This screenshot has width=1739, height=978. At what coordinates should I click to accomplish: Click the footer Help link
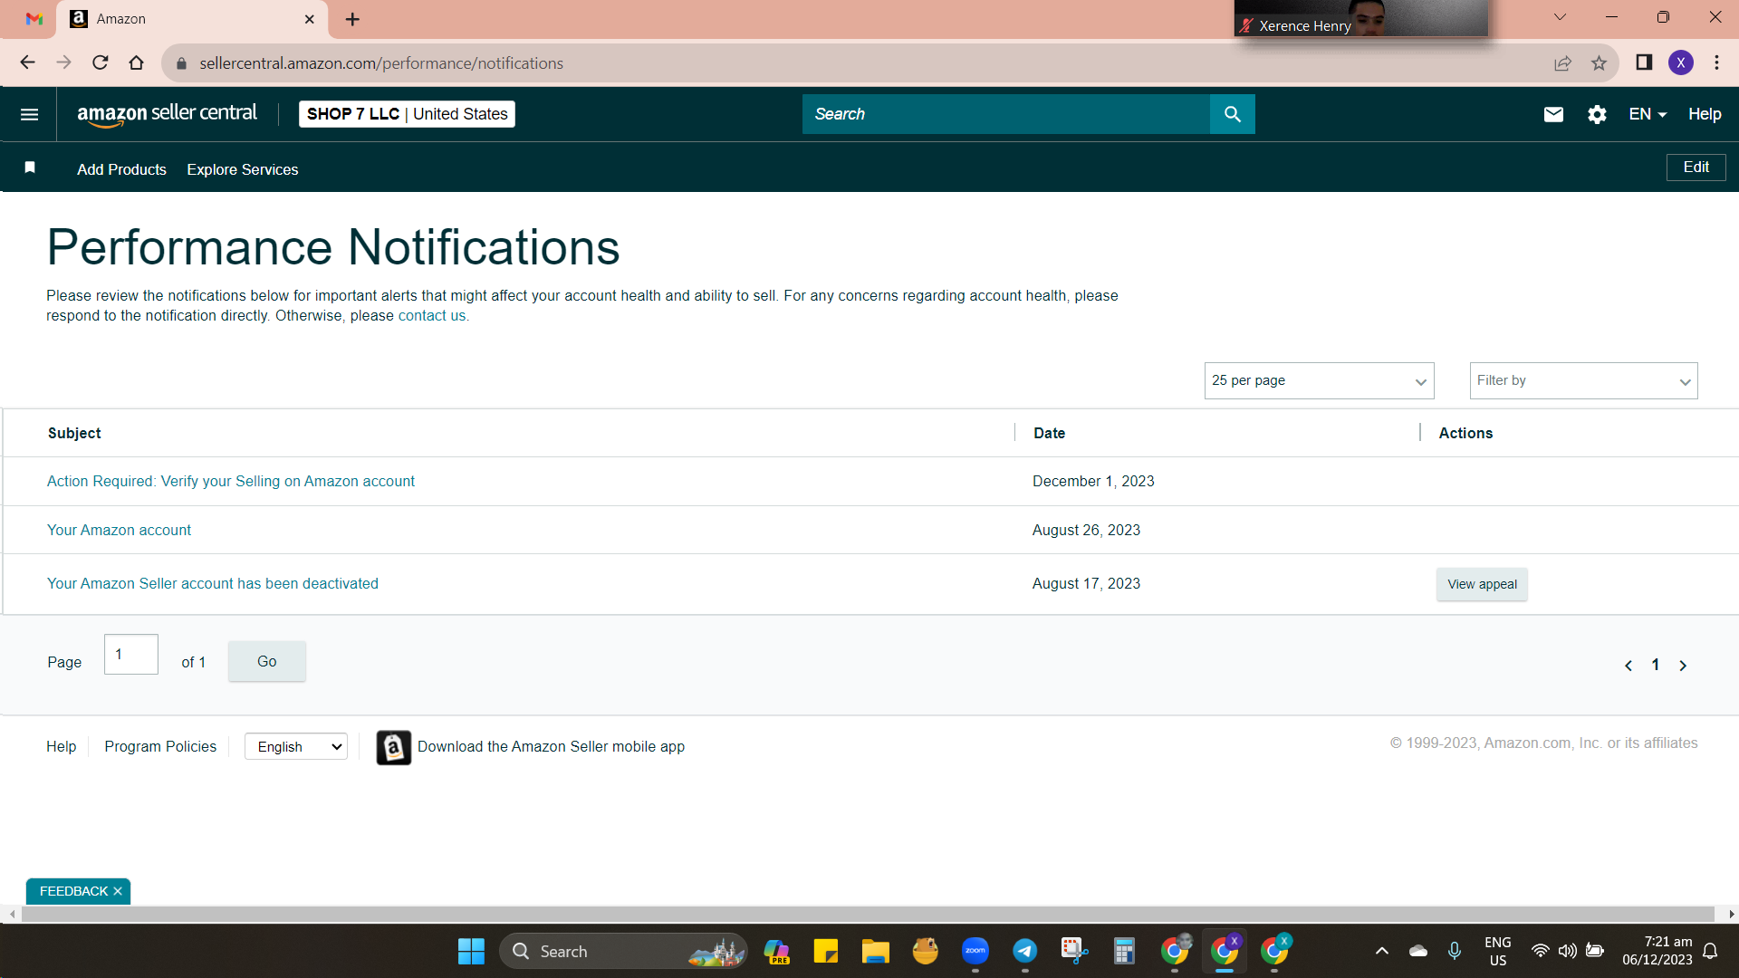click(x=61, y=747)
